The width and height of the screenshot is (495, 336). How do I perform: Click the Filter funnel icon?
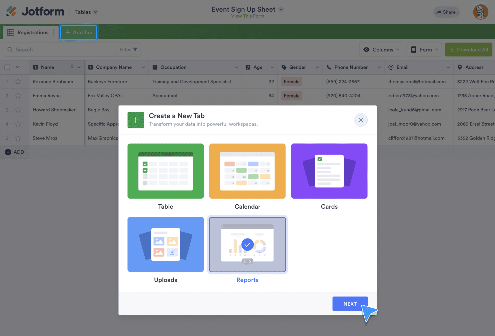click(135, 50)
